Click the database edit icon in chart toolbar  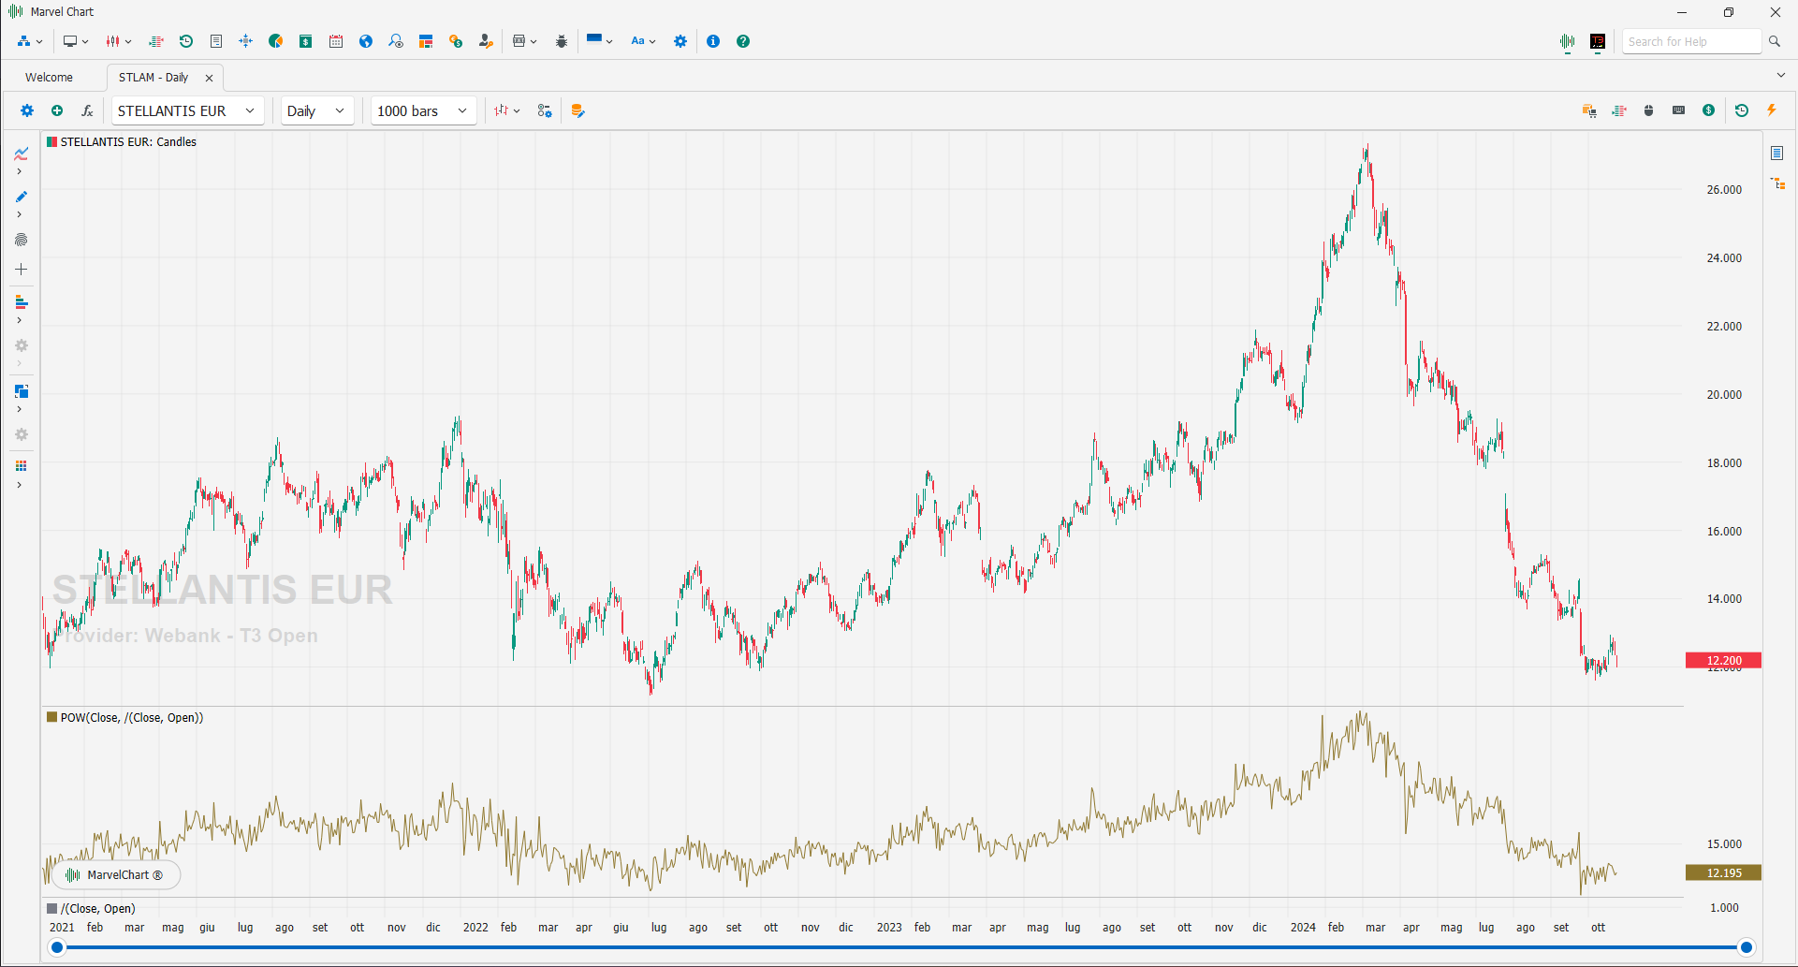point(577,110)
